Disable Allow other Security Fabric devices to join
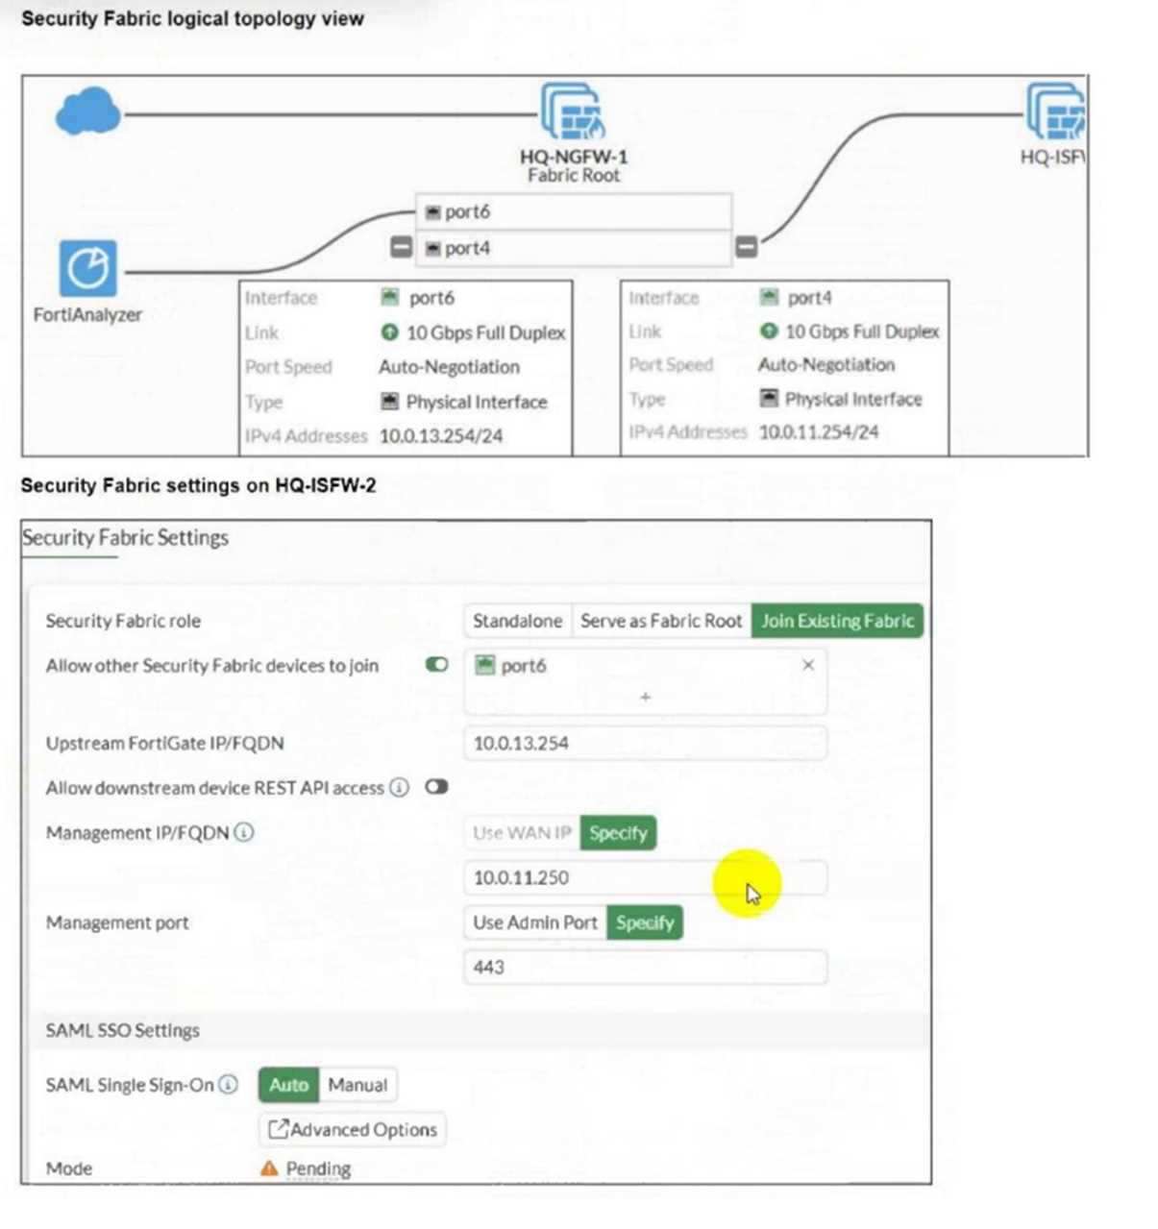The width and height of the screenshot is (1158, 1229). pos(436,665)
